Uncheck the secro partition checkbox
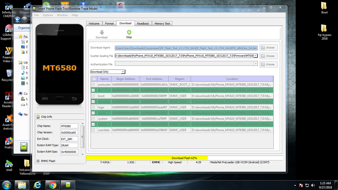 tap(93, 113)
